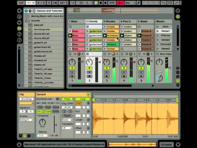Screen dimensions: 197x148
Task: Select the 2 Chords track header
Action: (x=94, y=21)
